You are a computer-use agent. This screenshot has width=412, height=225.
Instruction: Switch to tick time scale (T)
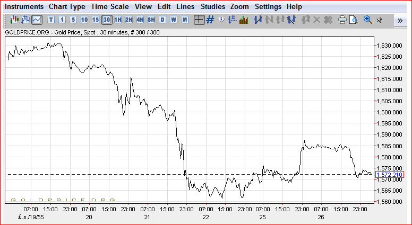[x=51, y=20]
